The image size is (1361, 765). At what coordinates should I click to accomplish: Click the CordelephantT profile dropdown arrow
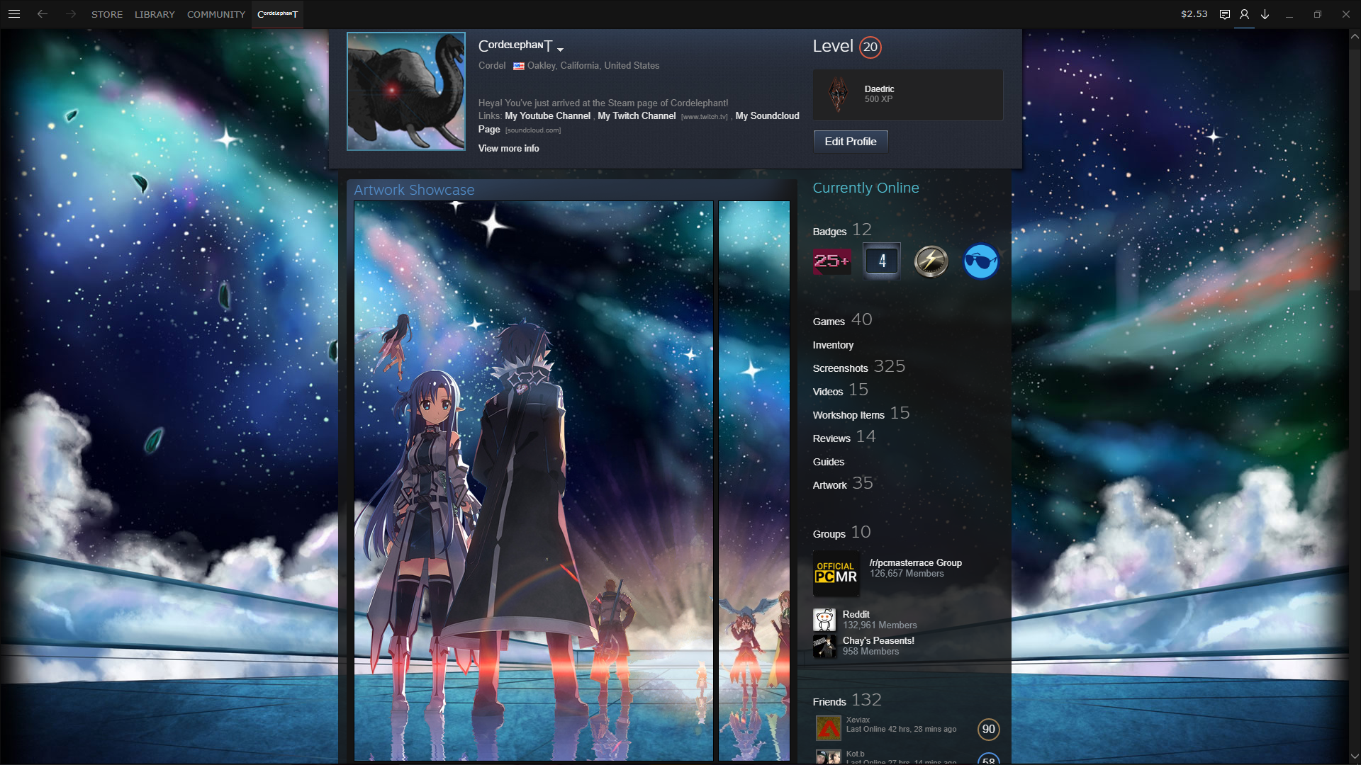(x=562, y=49)
